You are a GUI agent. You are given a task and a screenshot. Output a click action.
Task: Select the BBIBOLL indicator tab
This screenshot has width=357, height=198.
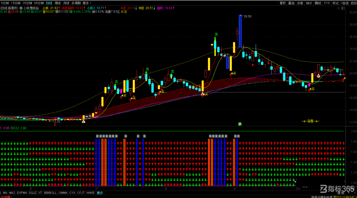coord(50,193)
